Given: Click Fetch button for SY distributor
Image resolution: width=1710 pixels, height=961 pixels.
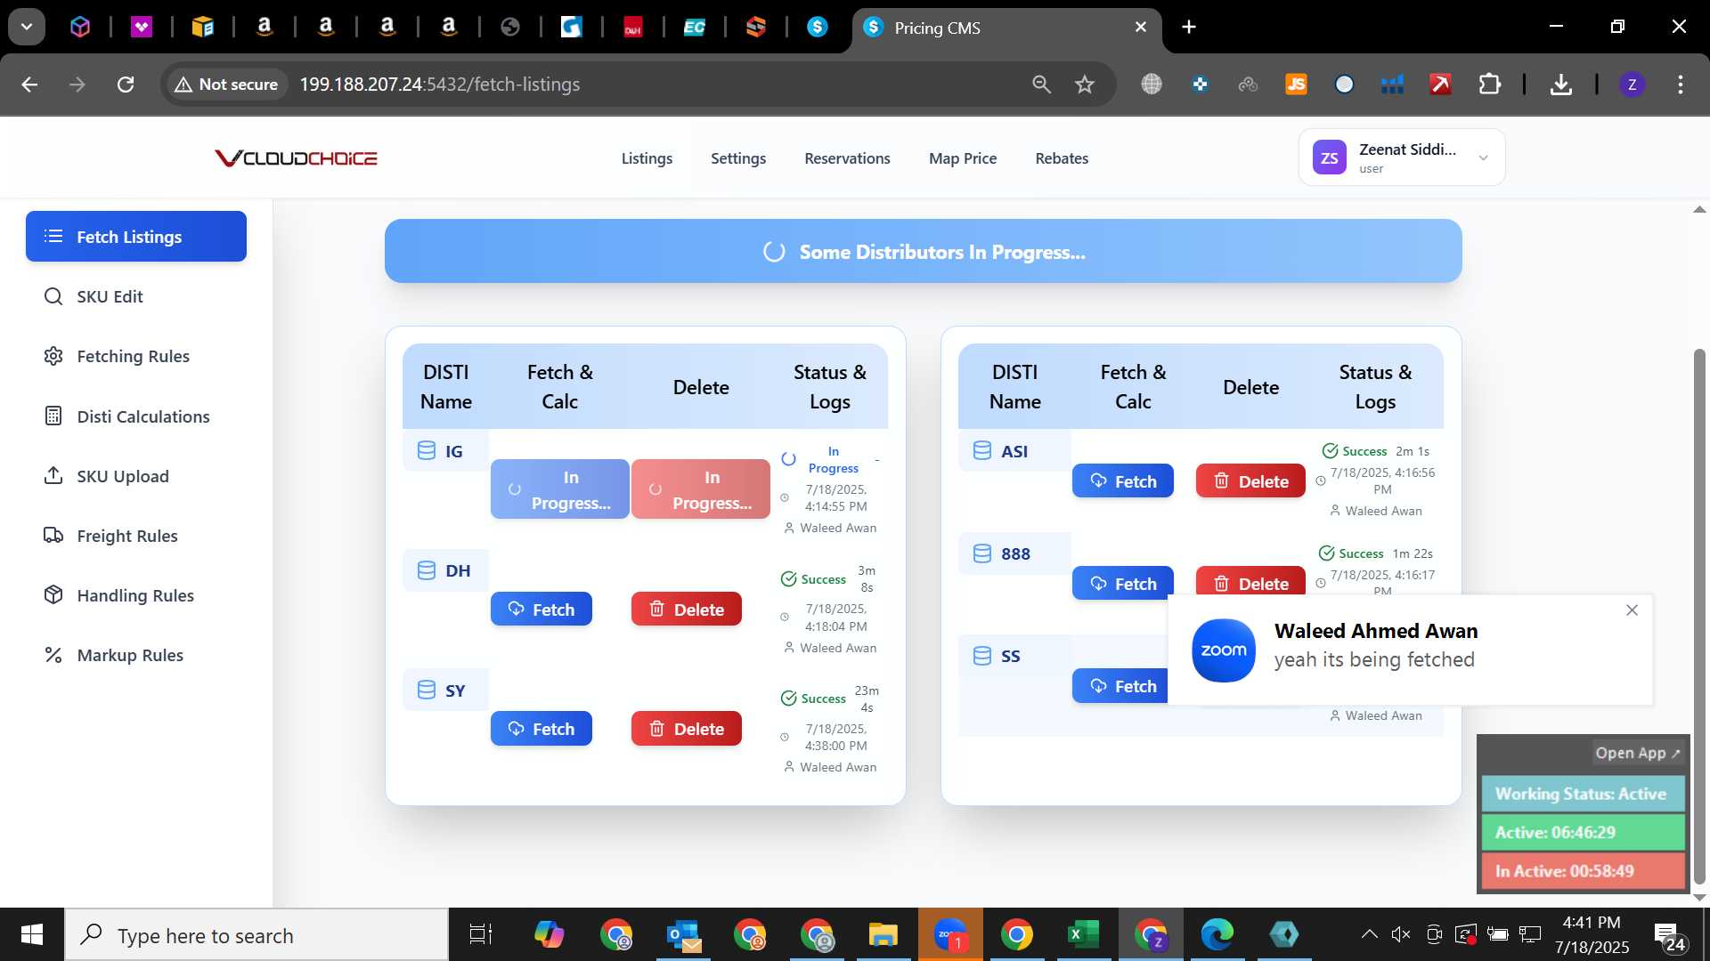Looking at the screenshot, I should 541,728.
